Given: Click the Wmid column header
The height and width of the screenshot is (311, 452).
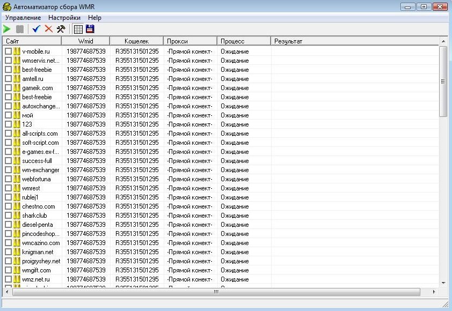Looking at the screenshot, I should 85,41.
